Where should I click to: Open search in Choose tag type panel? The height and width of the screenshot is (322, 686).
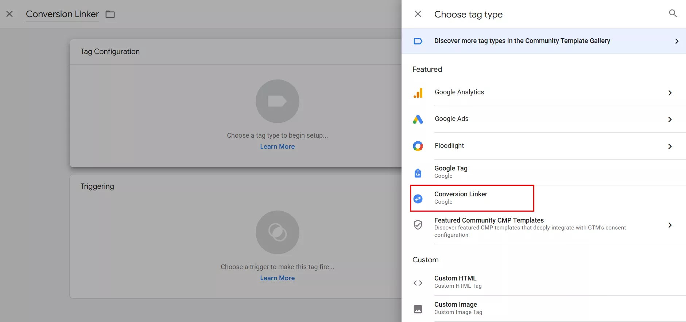[673, 14]
